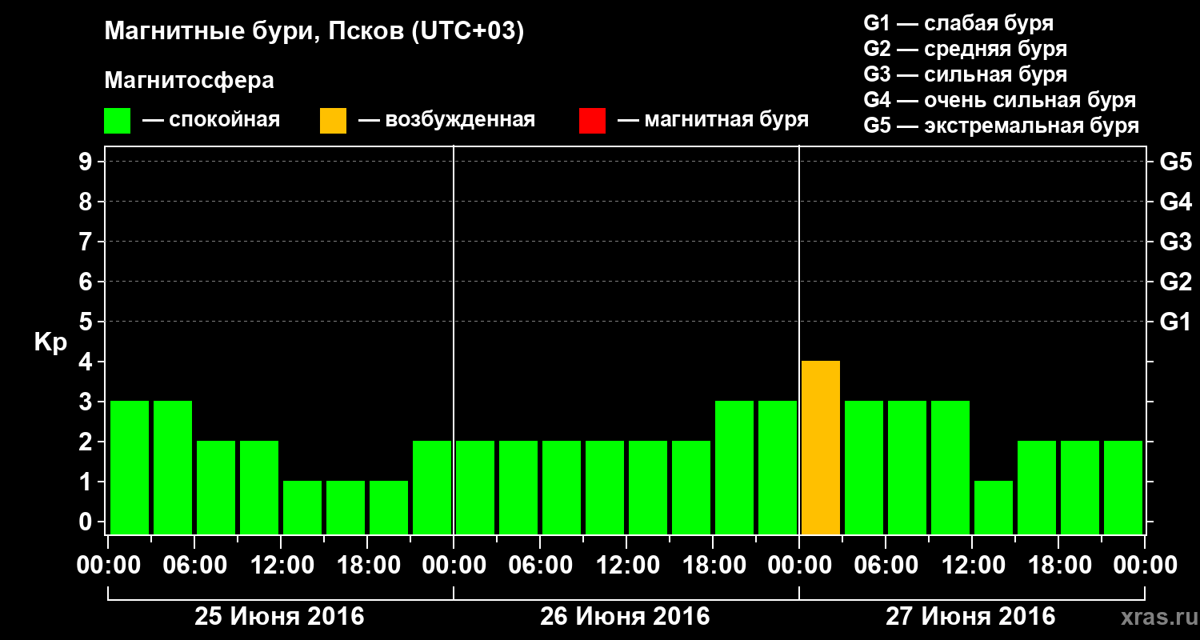The width and height of the screenshot is (1200, 640).
Task: Click the orange 'возбужденная' legend swatch
Action: (333, 121)
